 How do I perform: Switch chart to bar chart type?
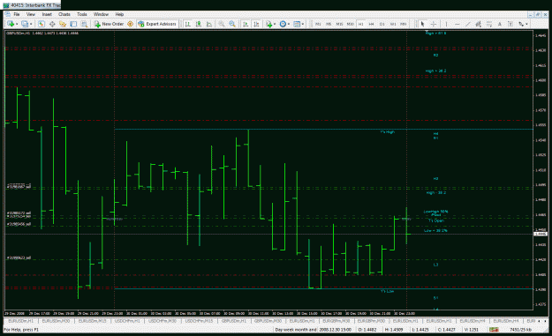coord(188,24)
